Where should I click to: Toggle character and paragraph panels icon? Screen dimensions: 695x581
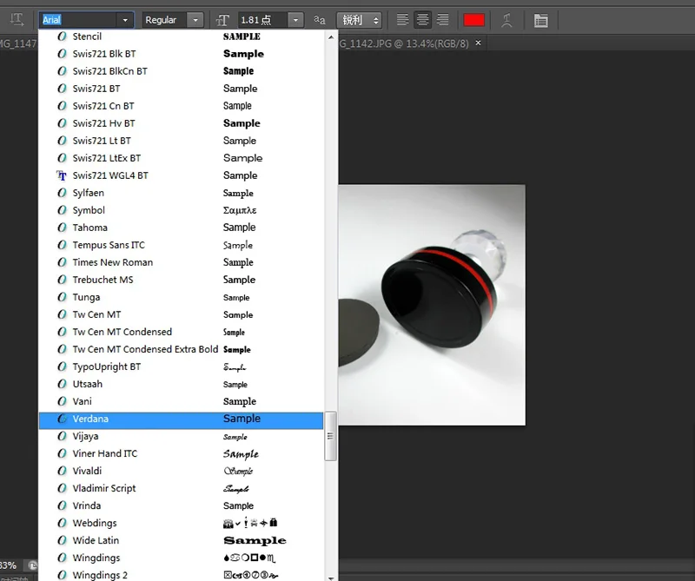pyautogui.click(x=540, y=20)
